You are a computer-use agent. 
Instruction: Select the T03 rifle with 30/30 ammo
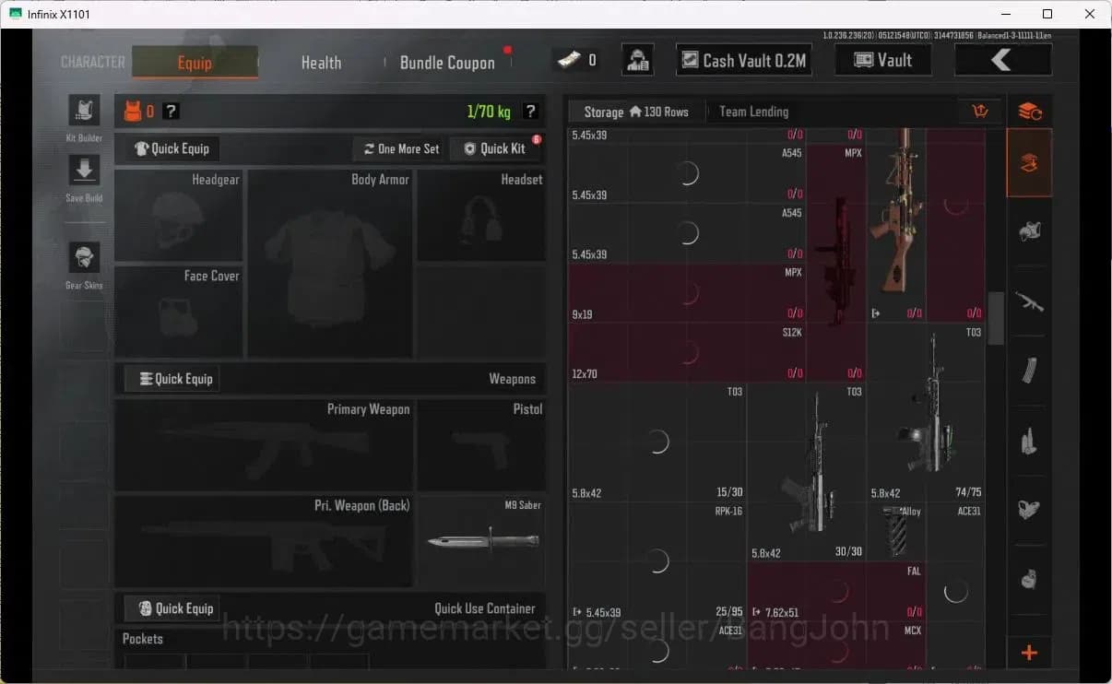pos(807,472)
